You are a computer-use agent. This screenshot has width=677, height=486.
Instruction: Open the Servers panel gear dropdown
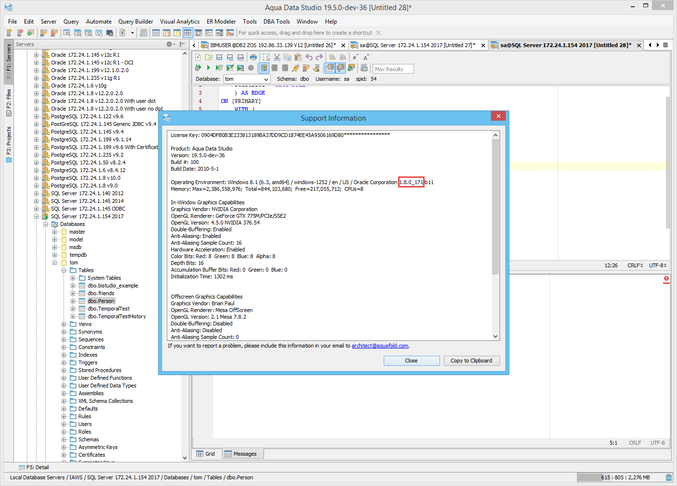point(170,44)
